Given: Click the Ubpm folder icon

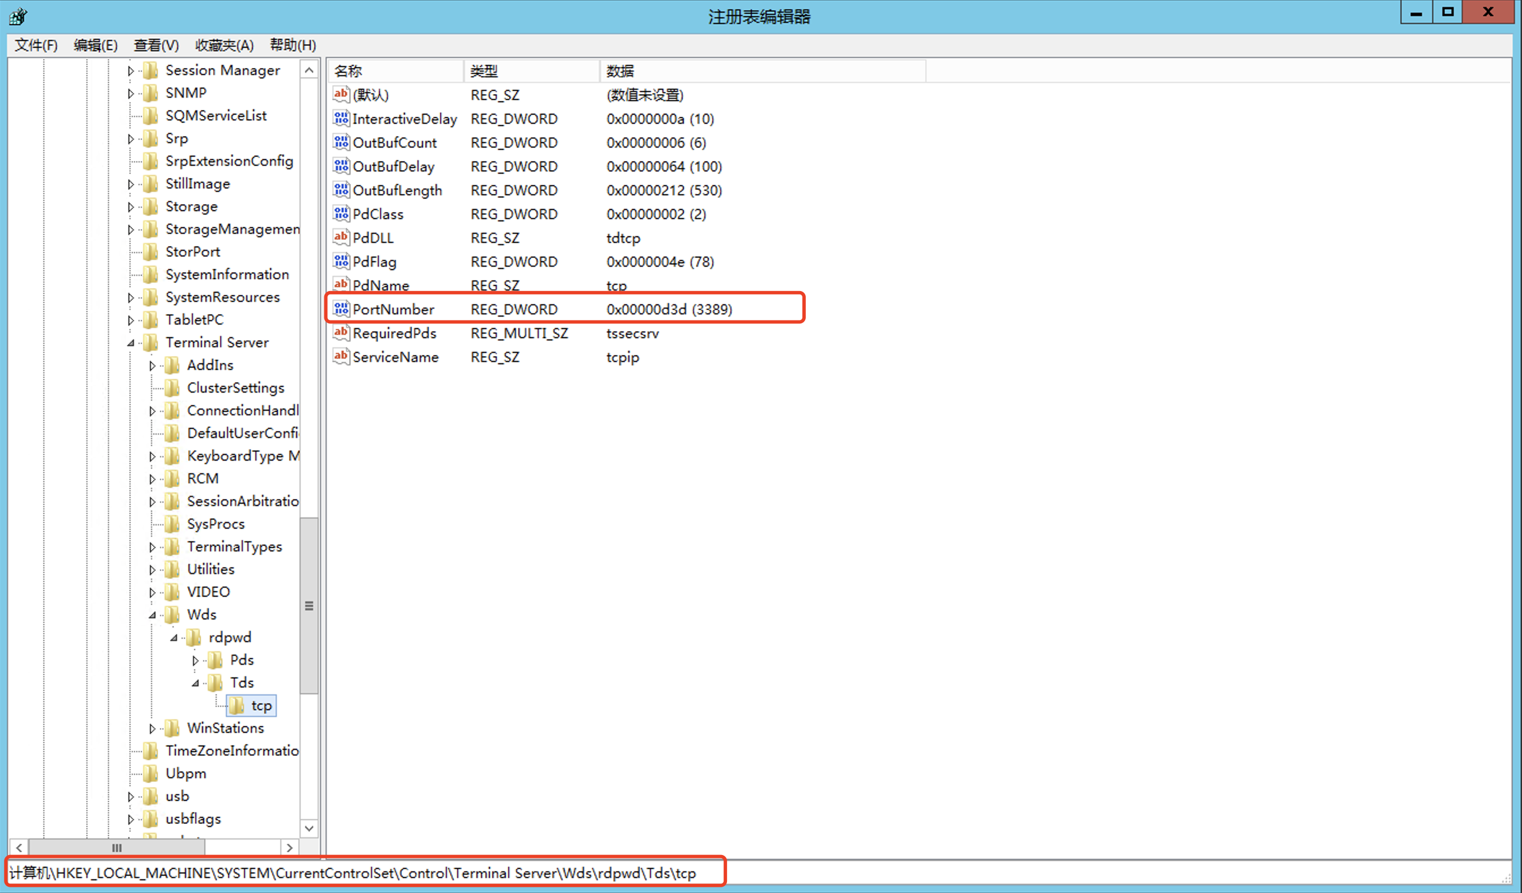Looking at the screenshot, I should pyautogui.click(x=150, y=773).
